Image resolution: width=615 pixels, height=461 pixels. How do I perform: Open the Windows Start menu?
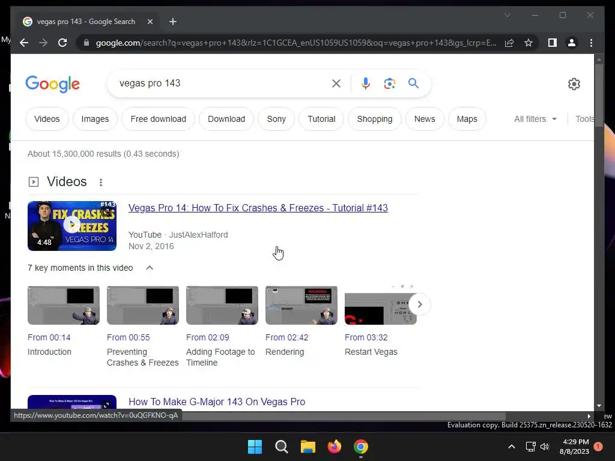(x=255, y=447)
